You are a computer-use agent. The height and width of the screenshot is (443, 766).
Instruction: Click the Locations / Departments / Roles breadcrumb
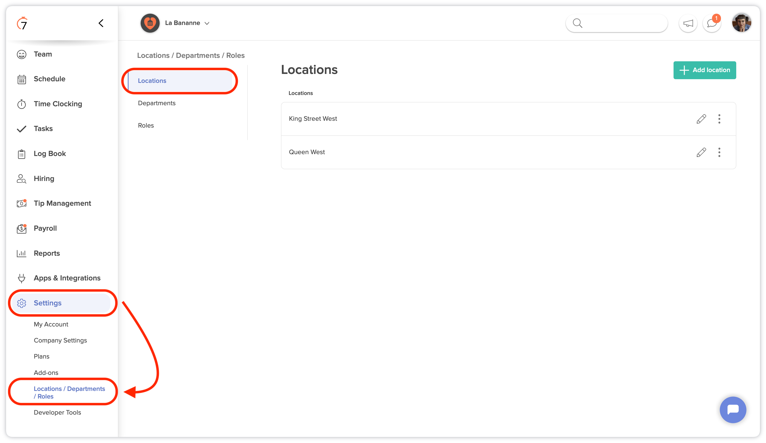191,55
